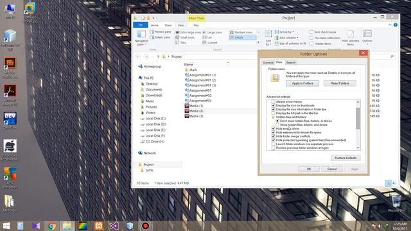411x231 pixels.
Task: Choose List layout in ribbon
Action: (x=207, y=37)
